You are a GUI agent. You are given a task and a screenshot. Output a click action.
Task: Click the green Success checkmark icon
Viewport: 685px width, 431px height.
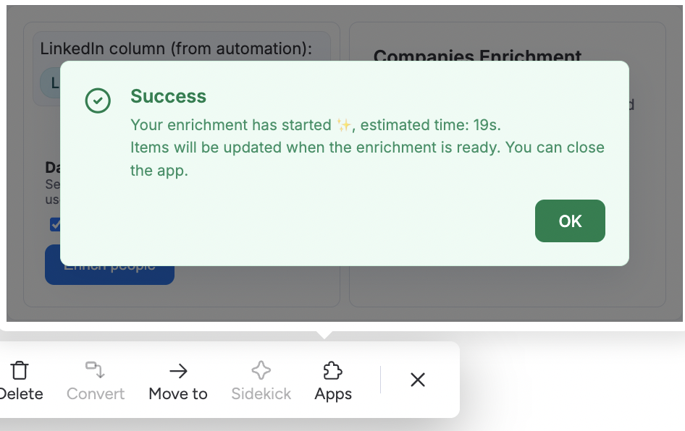click(x=98, y=101)
